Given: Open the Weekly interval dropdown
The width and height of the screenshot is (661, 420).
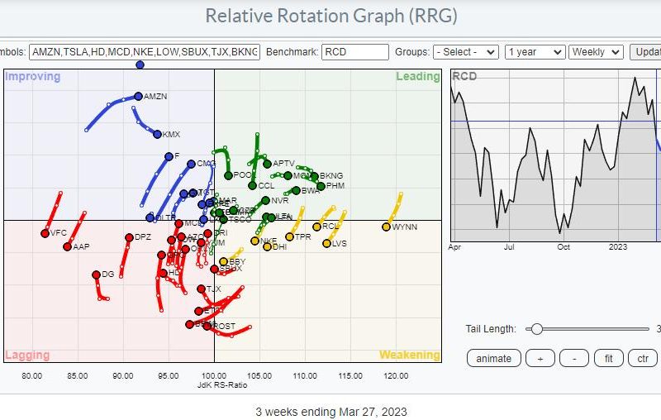Looking at the screenshot, I should [x=596, y=52].
